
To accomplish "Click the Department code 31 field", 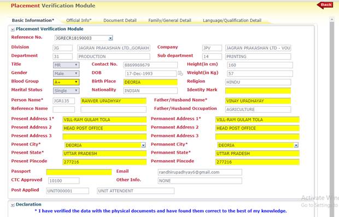I will [63, 56].
